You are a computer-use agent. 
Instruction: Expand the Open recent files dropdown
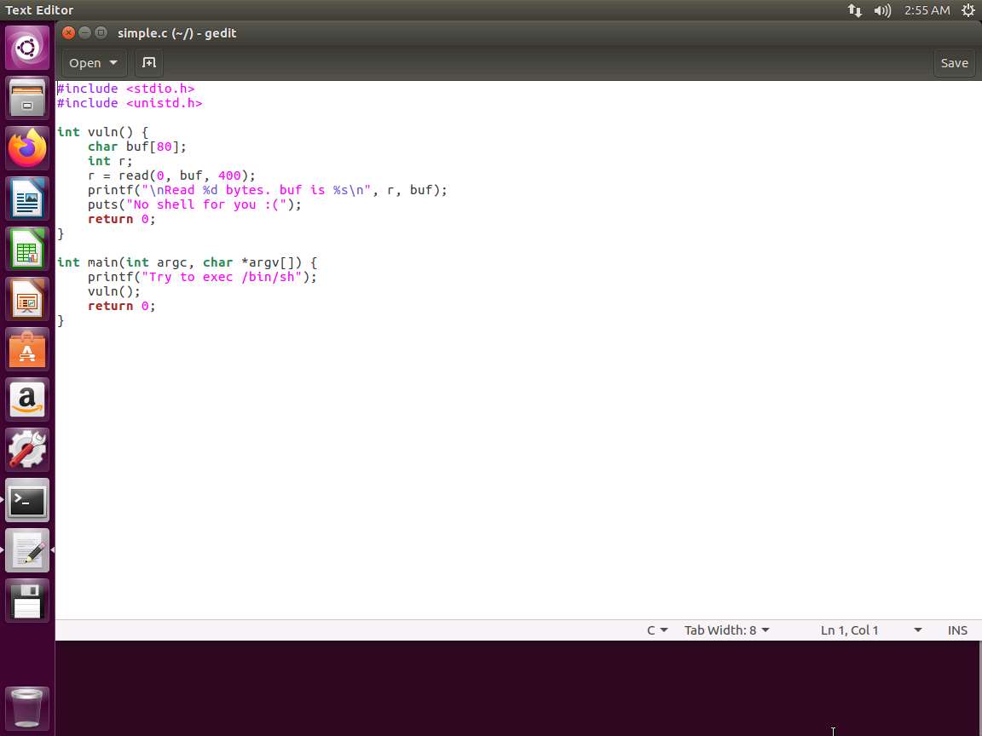94,62
